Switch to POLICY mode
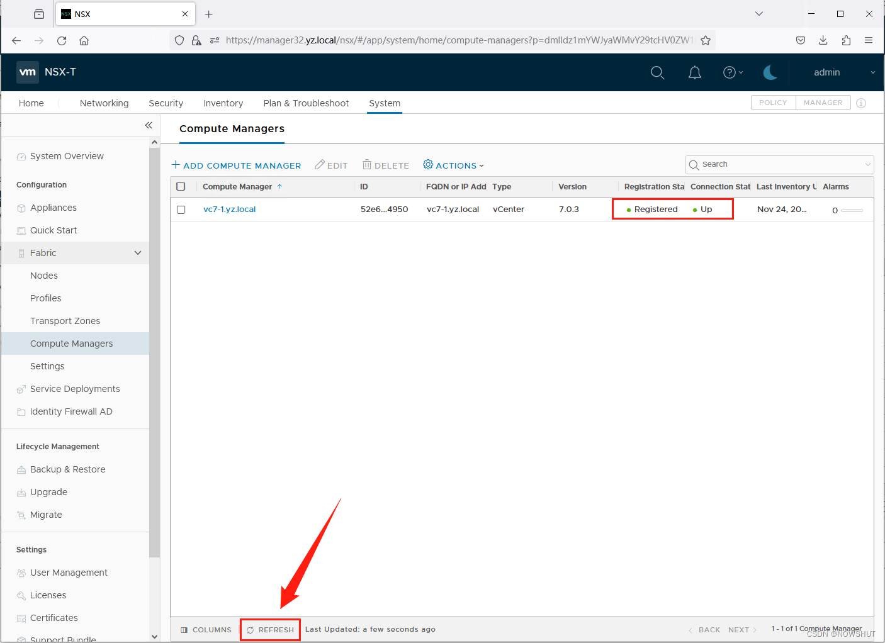 click(x=773, y=103)
